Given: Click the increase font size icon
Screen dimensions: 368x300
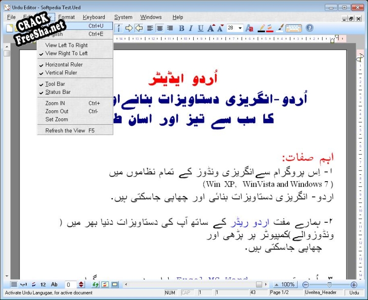Looking at the screenshot, I should (x=211, y=28).
